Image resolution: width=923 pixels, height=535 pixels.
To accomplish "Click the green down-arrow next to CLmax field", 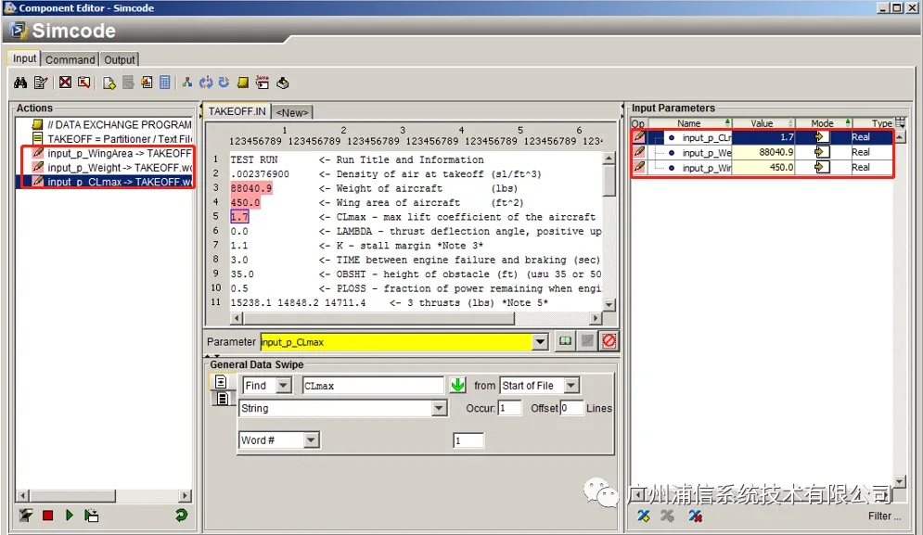I will pyautogui.click(x=457, y=386).
